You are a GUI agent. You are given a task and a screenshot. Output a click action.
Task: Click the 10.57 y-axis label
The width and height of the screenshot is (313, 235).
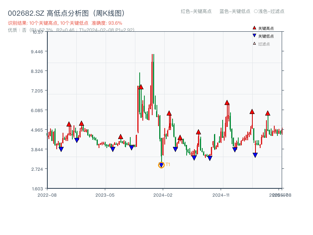click(38, 32)
